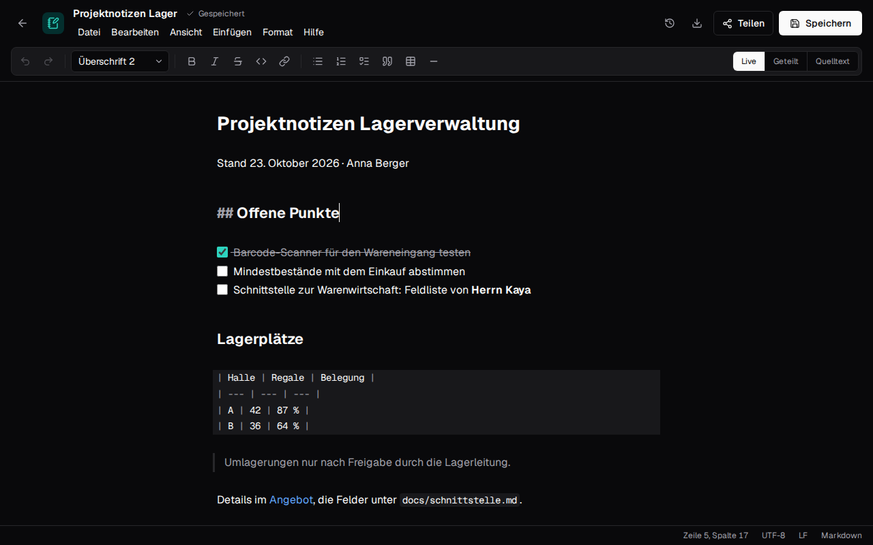Image resolution: width=873 pixels, height=545 pixels.
Task: Open the Bearbeiten menu
Action: 135,32
